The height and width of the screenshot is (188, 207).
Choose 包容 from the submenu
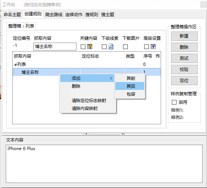pos(130,94)
